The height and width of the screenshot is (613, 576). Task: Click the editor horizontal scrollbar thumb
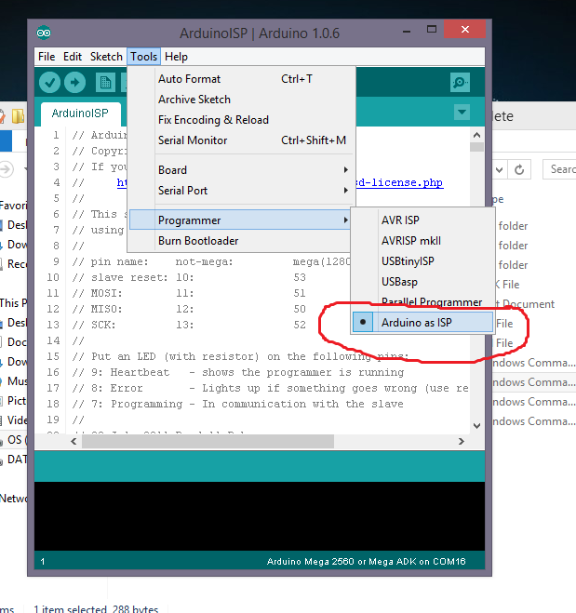[x=208, y=441]
